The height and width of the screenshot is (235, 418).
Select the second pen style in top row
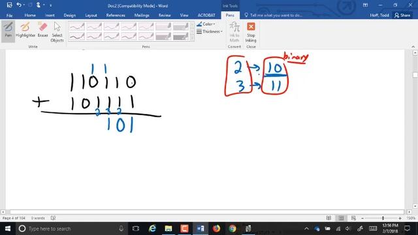click(94, 26)
